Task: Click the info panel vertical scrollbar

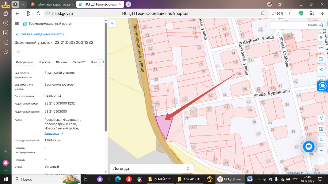Action: (106, 77)
